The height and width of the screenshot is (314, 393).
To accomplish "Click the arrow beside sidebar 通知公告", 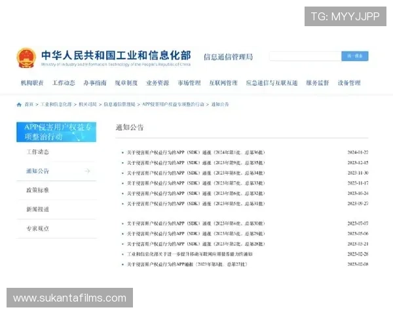I will (x=87, y=171).
